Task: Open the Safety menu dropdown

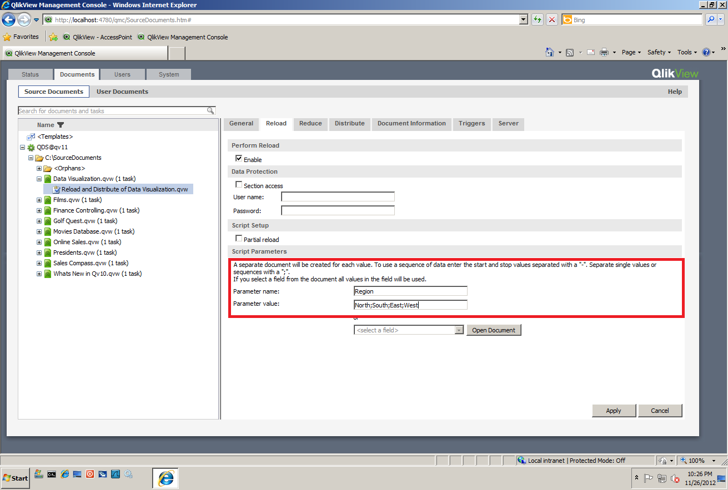Action: 659,52
